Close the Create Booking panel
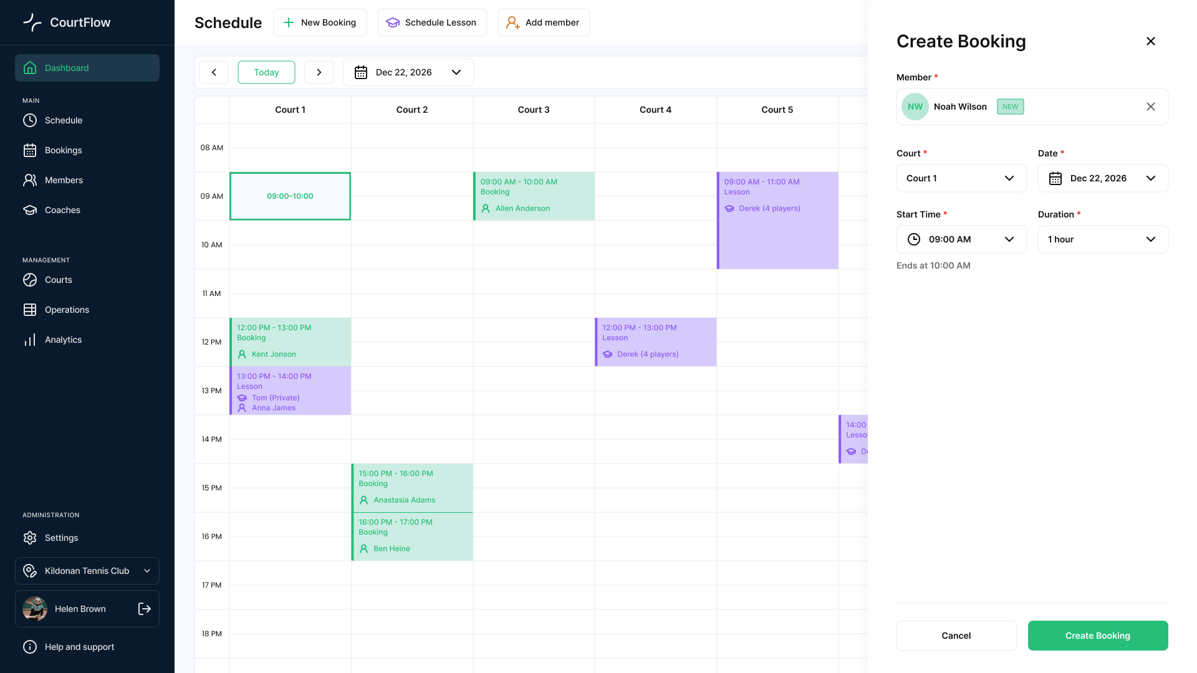Screen dimensions: 1197x673 1151,41
